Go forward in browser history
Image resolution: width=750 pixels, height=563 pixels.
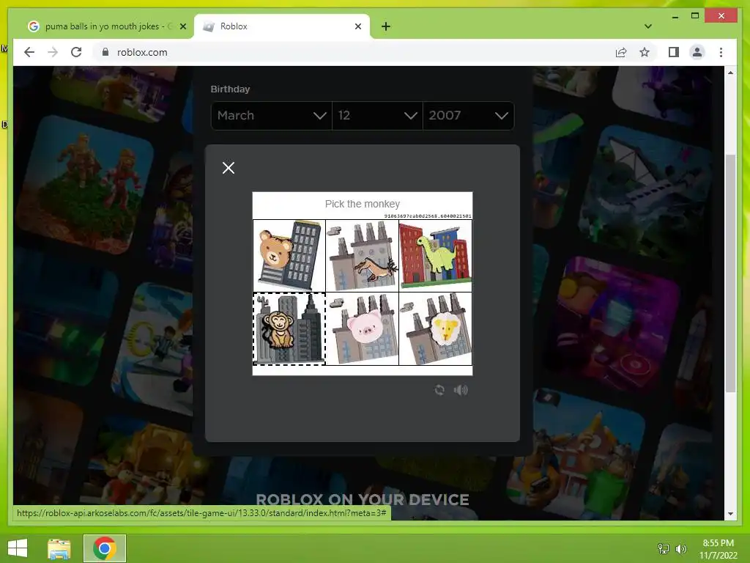53,52
